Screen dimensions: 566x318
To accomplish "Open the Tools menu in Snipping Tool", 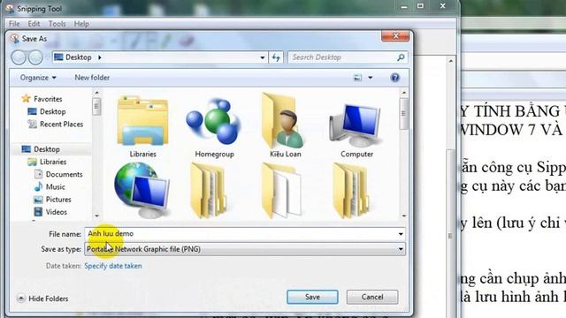I will [x=57, y=24].
